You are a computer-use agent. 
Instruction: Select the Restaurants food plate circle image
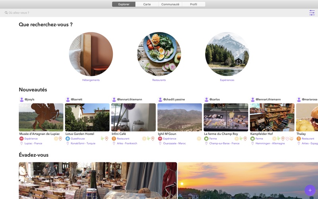click(159, 54)
